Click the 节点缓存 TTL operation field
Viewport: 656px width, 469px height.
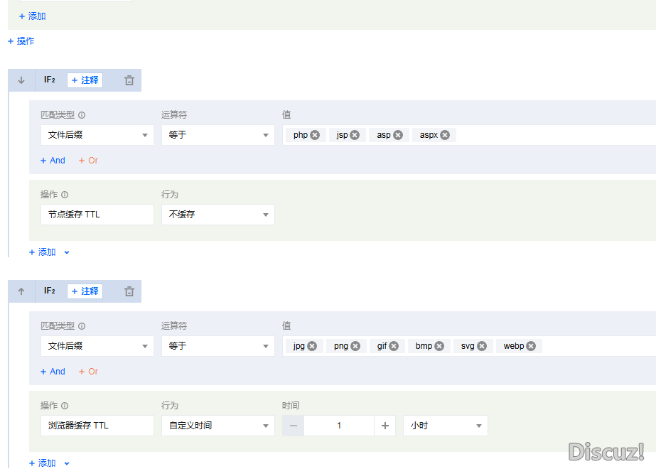coord(97,215)
